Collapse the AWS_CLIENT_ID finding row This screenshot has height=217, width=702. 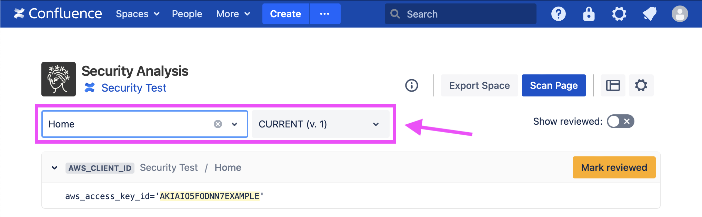tap(54, 168)
